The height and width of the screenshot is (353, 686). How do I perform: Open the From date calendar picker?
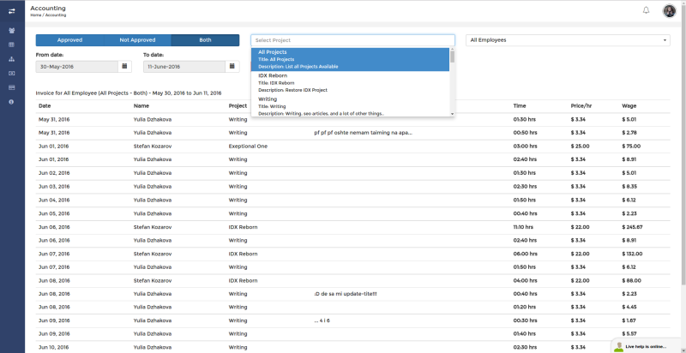point(124,67)
